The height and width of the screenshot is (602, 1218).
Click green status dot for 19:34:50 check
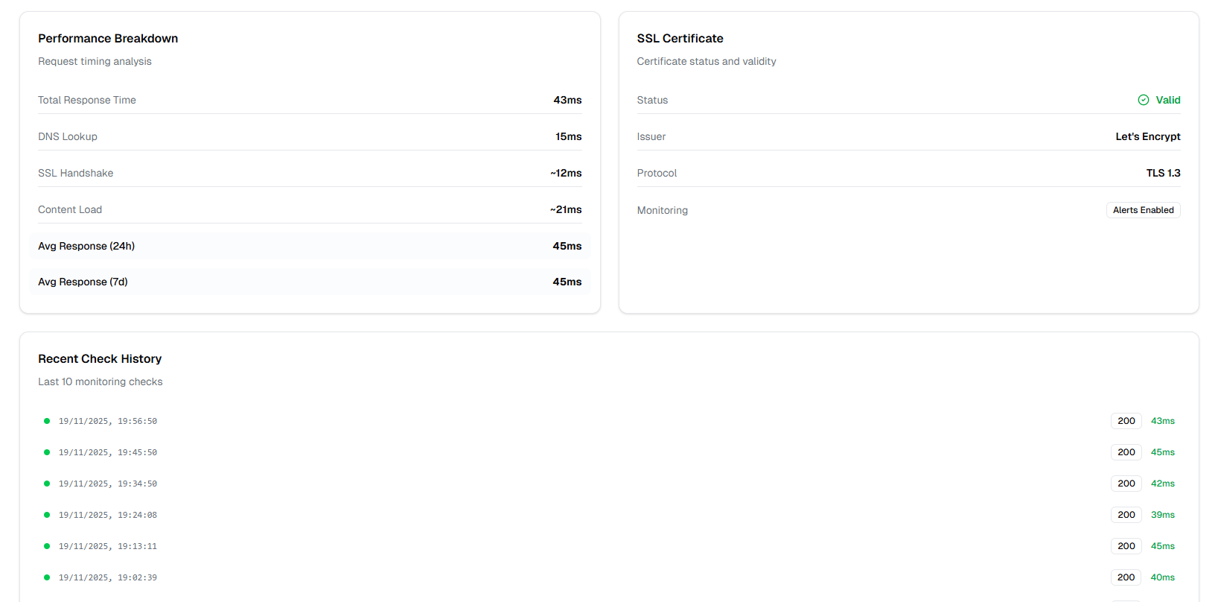point(47,484)
